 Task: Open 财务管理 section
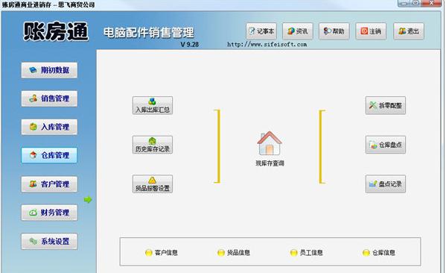point(49,213)
